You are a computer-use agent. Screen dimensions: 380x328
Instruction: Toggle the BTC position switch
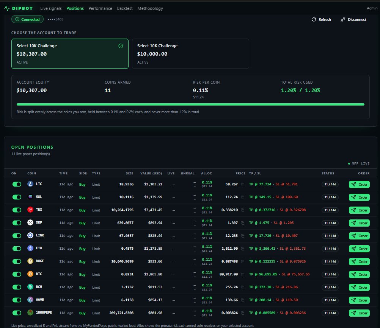point(17,274)
